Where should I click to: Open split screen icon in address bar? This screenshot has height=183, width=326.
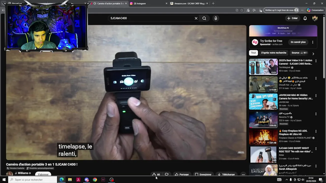(237, 10)
